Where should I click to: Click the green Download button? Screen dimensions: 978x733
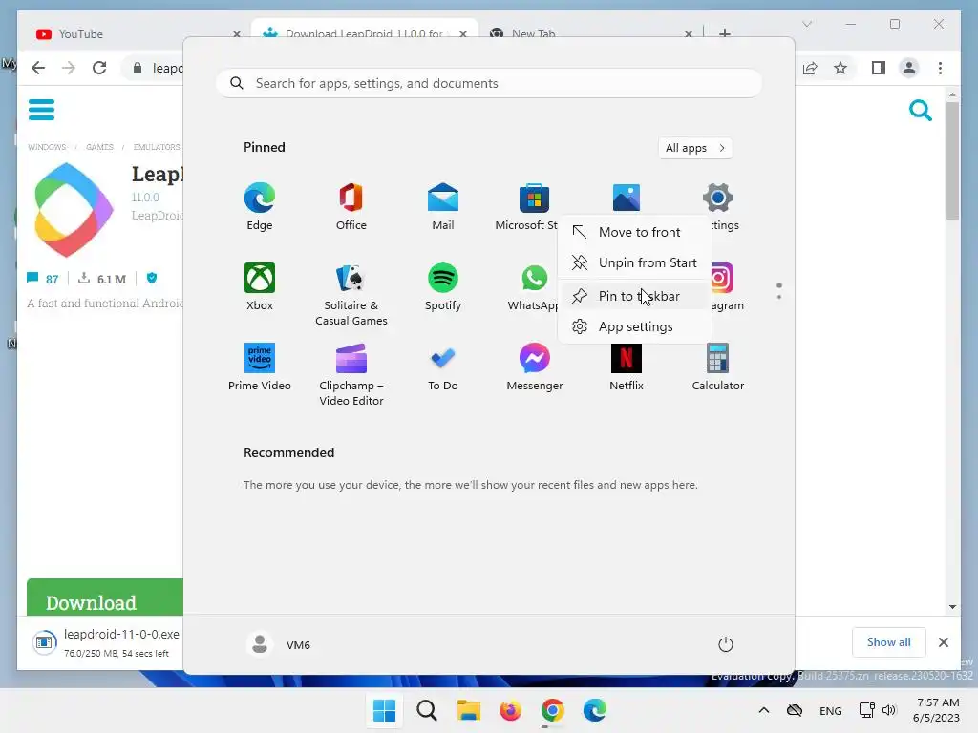click(x=105, y=597)
